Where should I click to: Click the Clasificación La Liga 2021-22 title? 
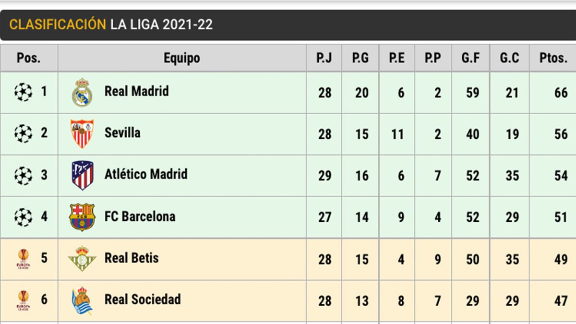pyautogui.click(x=111, y=24)
